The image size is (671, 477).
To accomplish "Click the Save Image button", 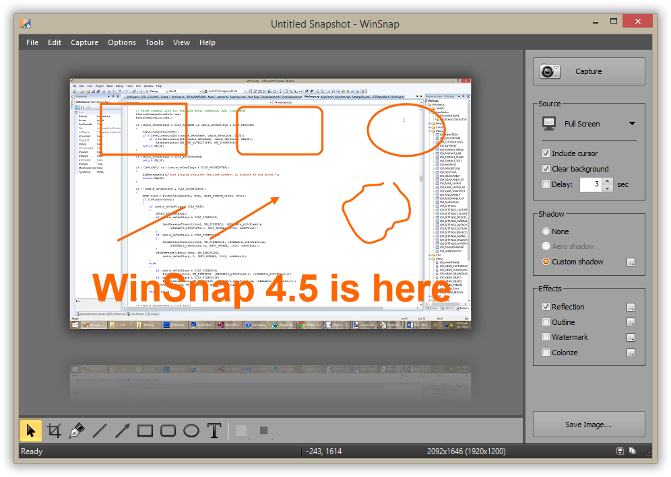I will 589,425.
